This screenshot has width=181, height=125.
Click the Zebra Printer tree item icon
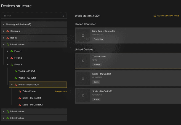[20, 91]
